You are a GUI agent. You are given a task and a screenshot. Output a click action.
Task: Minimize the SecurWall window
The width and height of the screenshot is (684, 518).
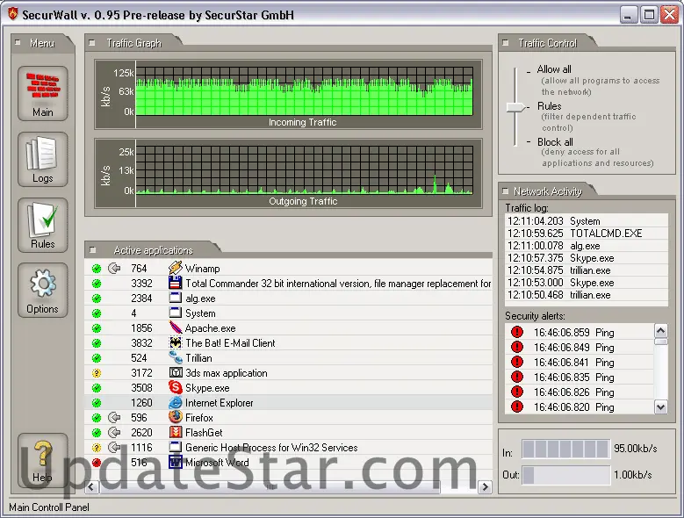(628, 15)
